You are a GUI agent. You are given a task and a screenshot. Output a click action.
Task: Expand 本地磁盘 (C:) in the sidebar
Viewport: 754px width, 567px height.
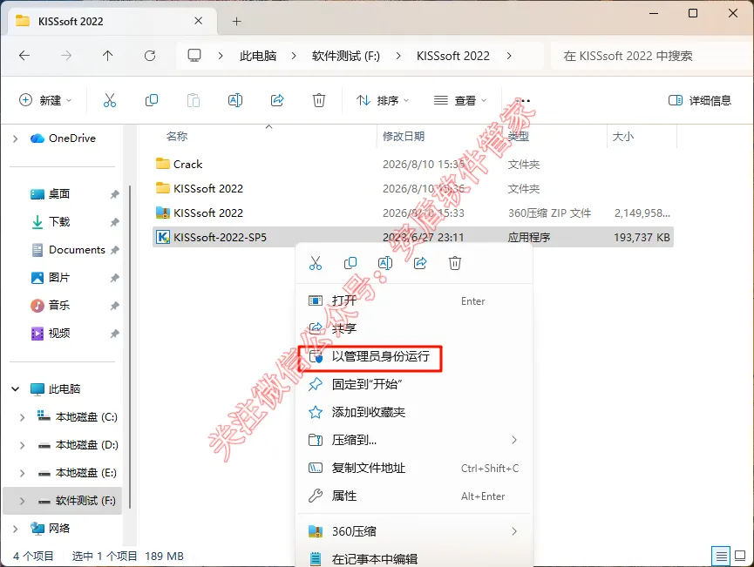(22, 417)
